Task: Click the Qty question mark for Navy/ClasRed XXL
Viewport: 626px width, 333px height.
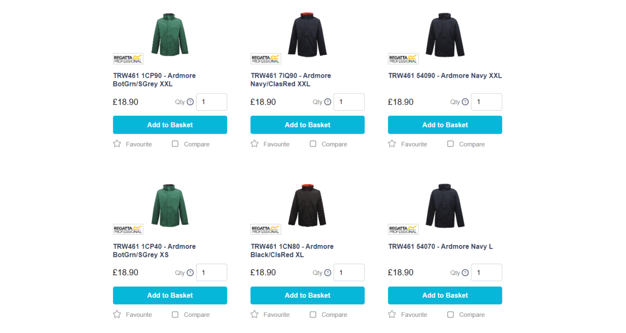Action: point(328,102)
